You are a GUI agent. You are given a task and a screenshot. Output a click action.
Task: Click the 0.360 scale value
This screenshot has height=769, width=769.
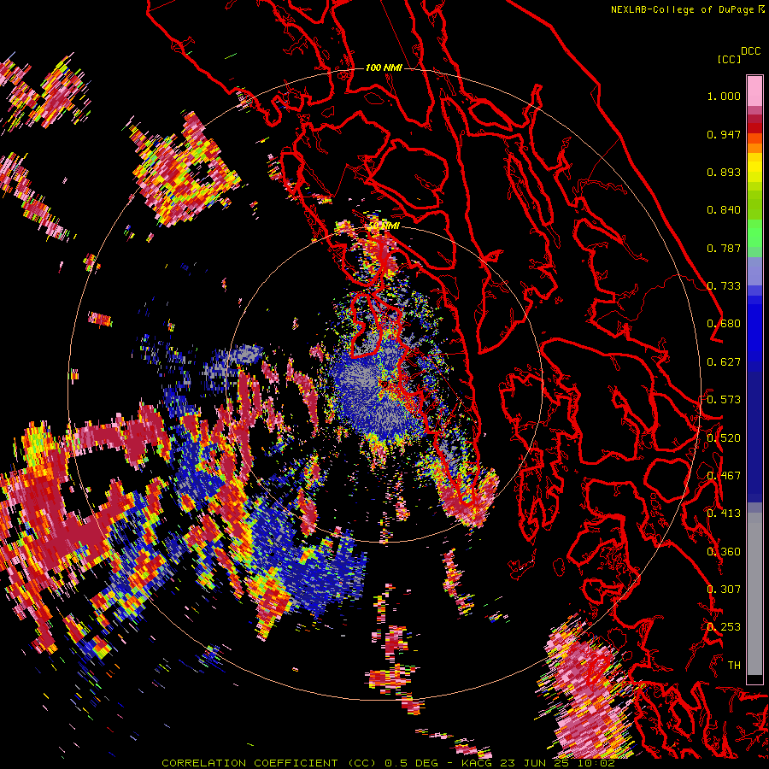point(724,551)
